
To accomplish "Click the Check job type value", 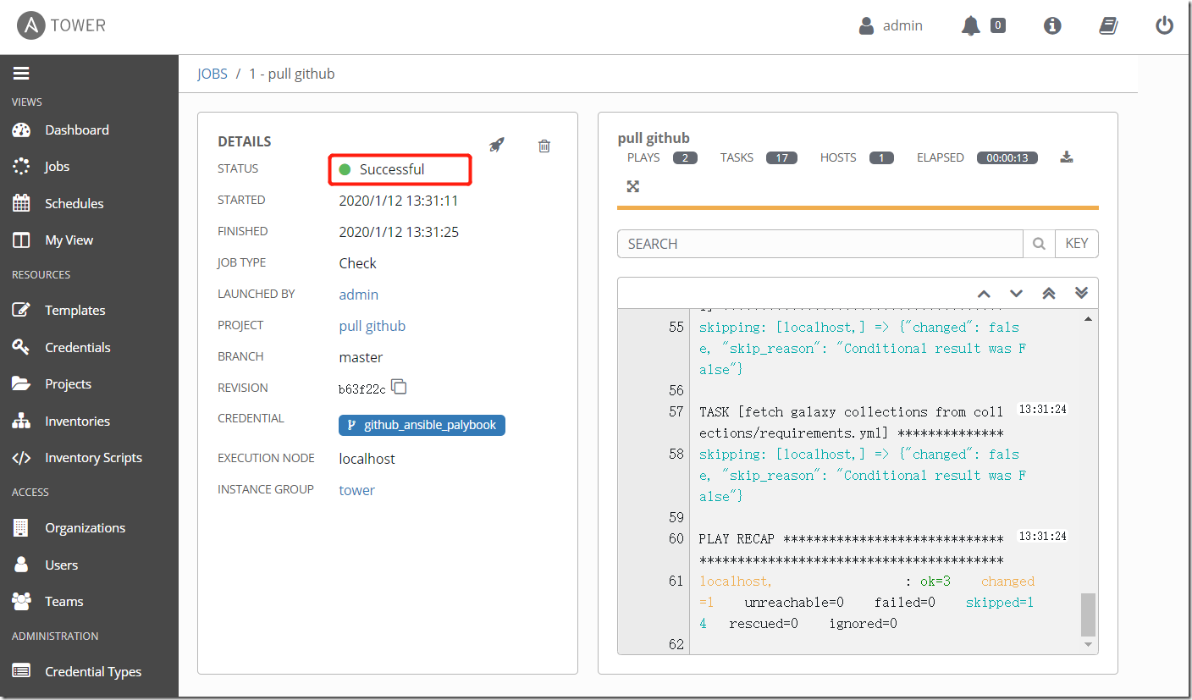I will coord(358,263).
